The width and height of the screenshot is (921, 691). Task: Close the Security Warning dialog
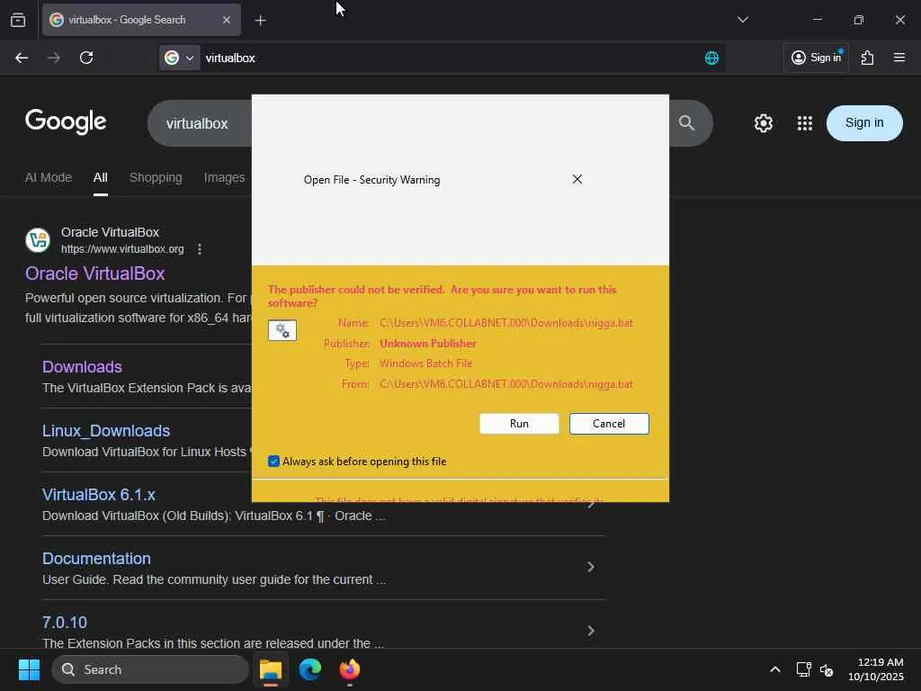point(577,179)
